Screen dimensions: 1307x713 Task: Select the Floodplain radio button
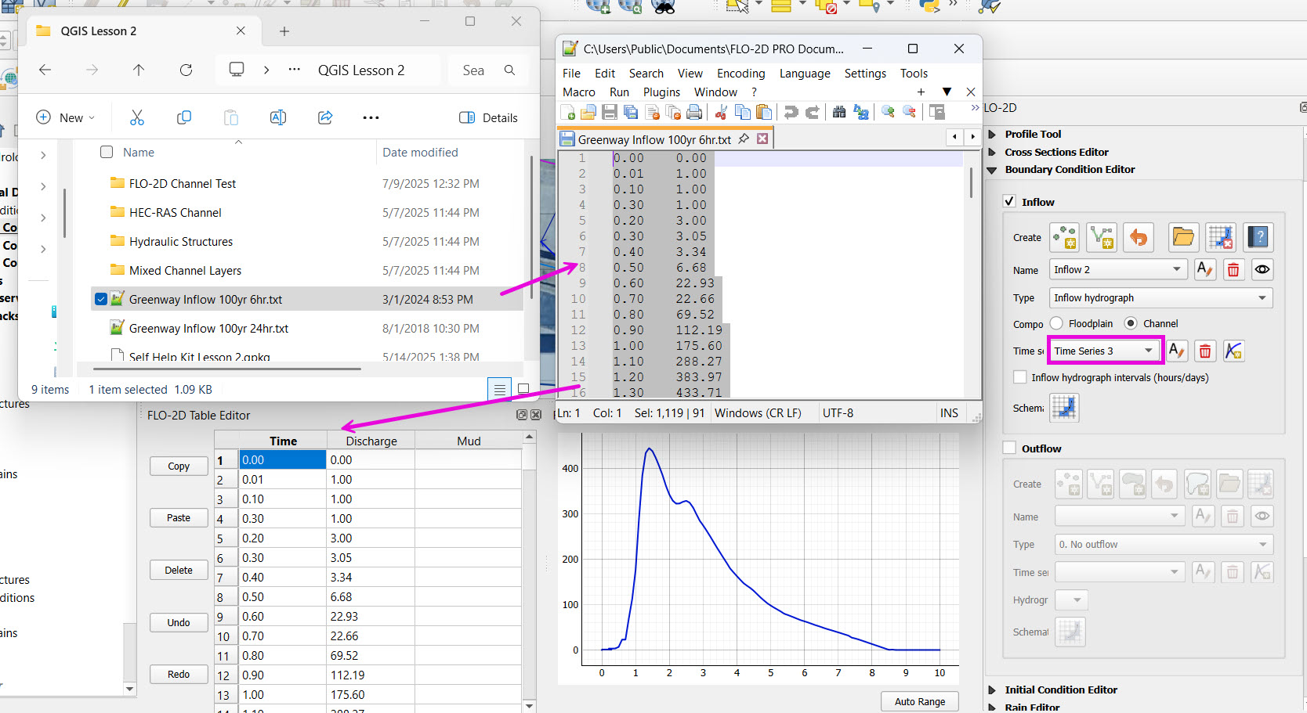pos(1057,323)
